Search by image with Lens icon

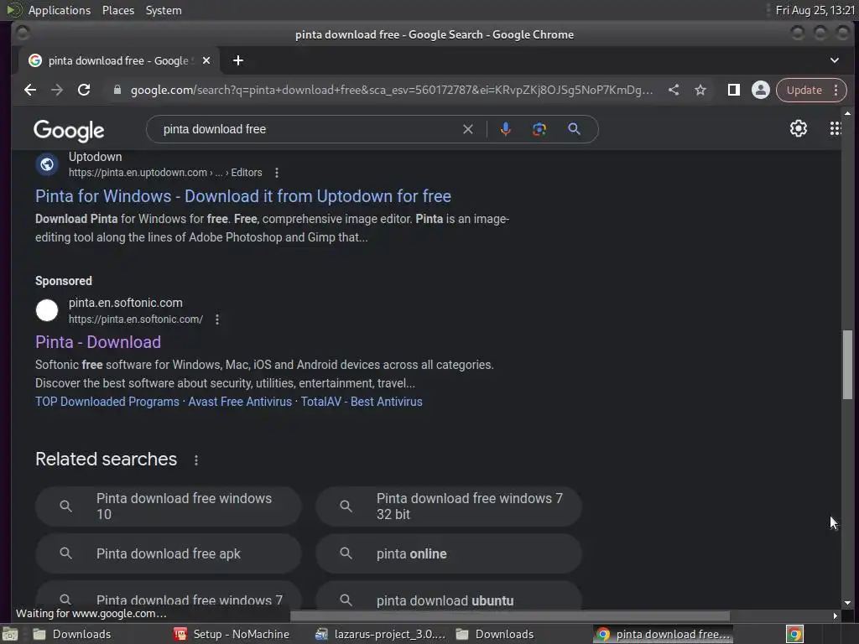pyautogui.click(x=539, y=129)
